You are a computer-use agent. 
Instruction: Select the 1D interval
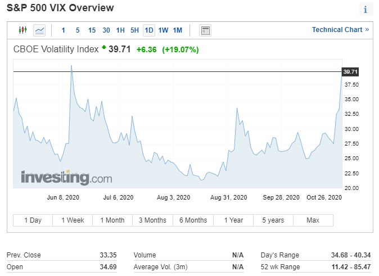[x=149, y=30]
